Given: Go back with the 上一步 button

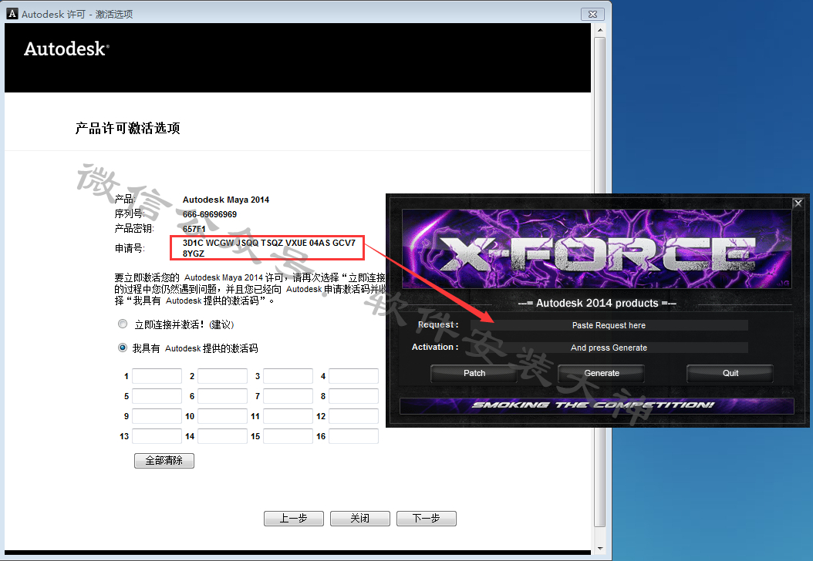Looking at the screenshot, I should [293, 519].
